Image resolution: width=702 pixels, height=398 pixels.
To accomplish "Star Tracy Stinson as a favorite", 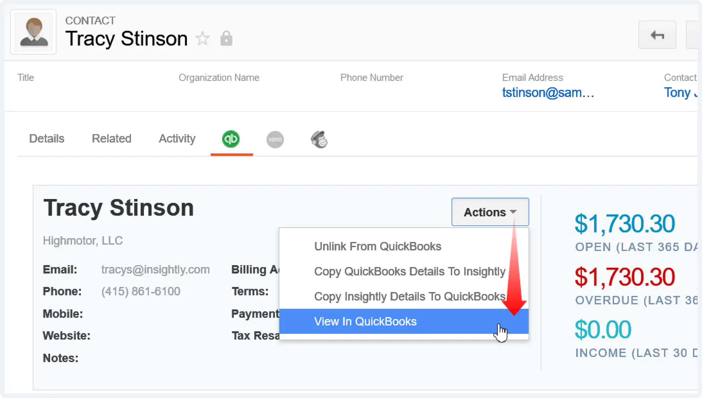I will (x=203, y=38).
